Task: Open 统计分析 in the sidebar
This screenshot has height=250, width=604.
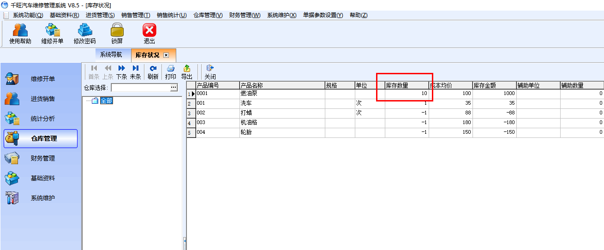Action: pyautogui.click(x=41, y=119)
